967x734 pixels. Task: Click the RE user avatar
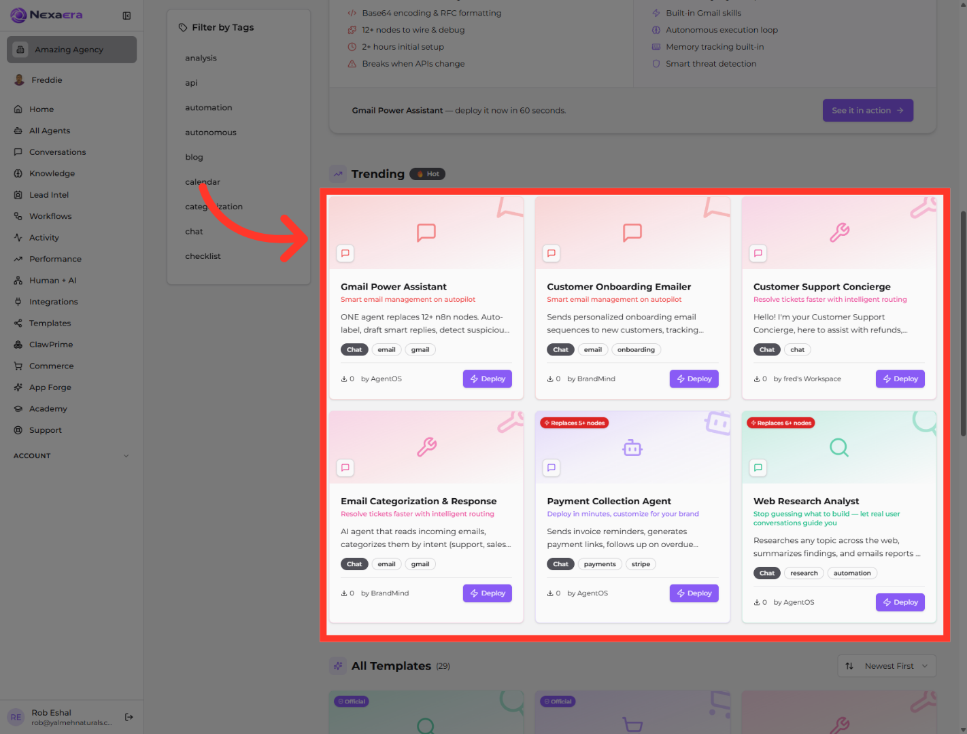tap(16, 717)
